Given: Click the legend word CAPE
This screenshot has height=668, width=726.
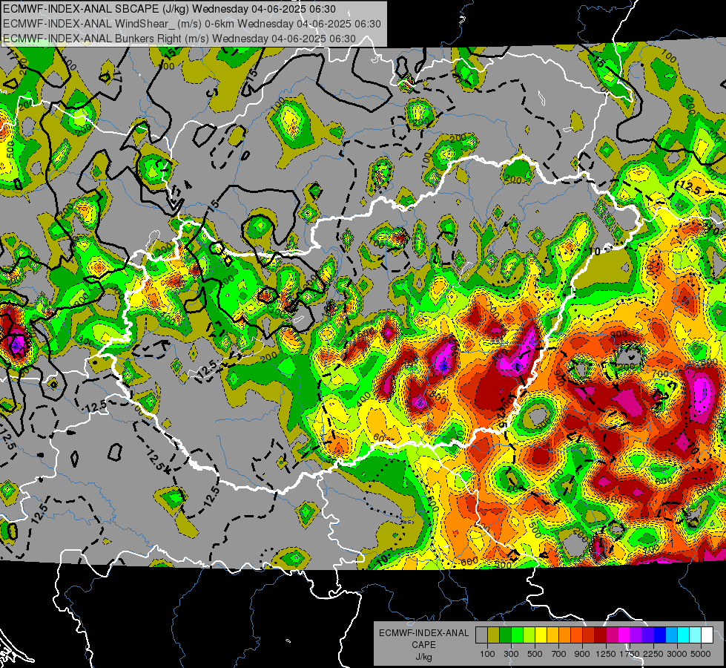Looking at the screenshot, I should click(x=423, y=645).
